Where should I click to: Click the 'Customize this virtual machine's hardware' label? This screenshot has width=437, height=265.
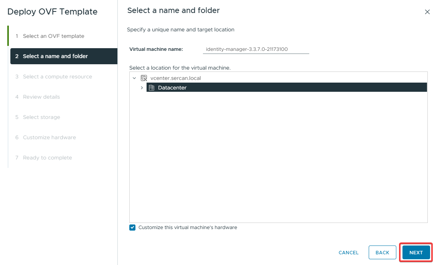(x=188, y=228)
